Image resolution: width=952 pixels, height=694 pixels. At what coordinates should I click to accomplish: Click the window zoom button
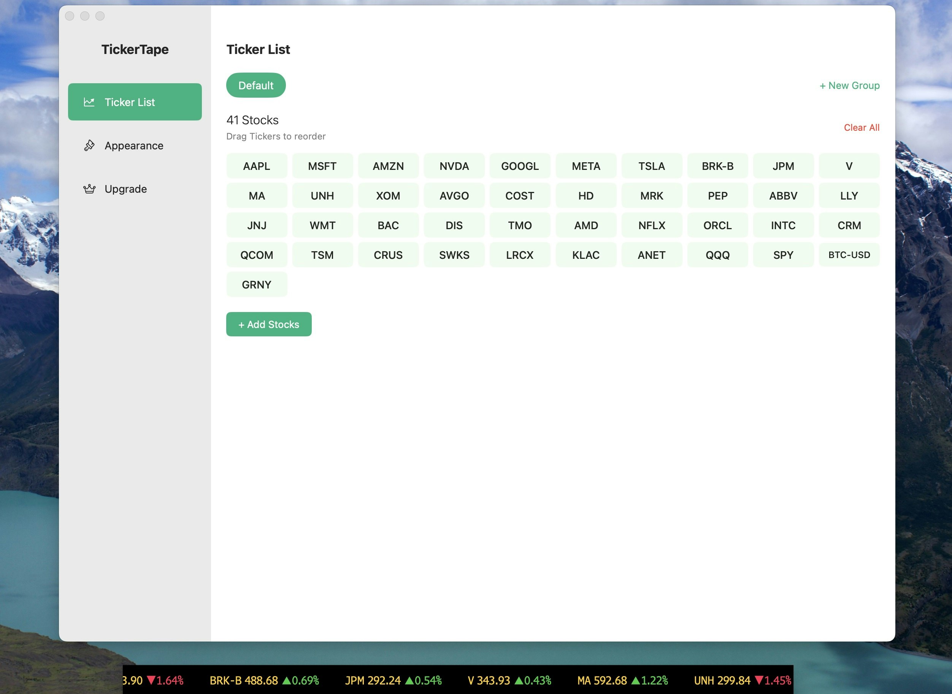click(x=100, y=16)
